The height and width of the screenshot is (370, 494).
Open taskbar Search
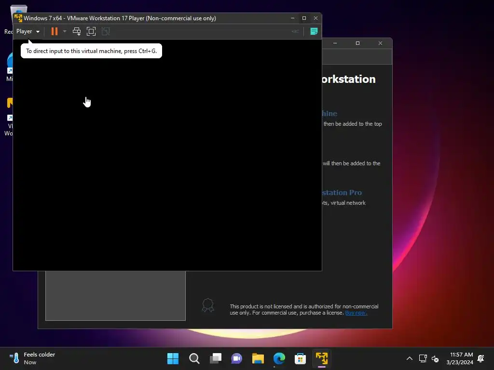pos(194,358)
